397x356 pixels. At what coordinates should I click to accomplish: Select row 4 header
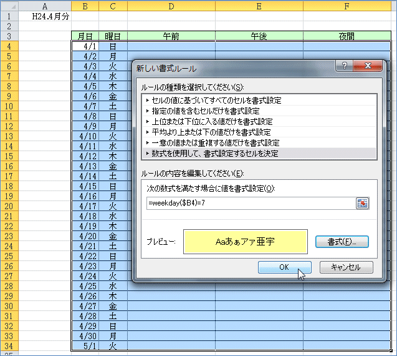[9, 46]
